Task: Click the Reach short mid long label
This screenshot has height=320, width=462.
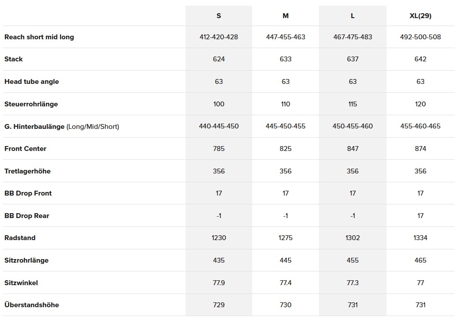Action: 39,37
